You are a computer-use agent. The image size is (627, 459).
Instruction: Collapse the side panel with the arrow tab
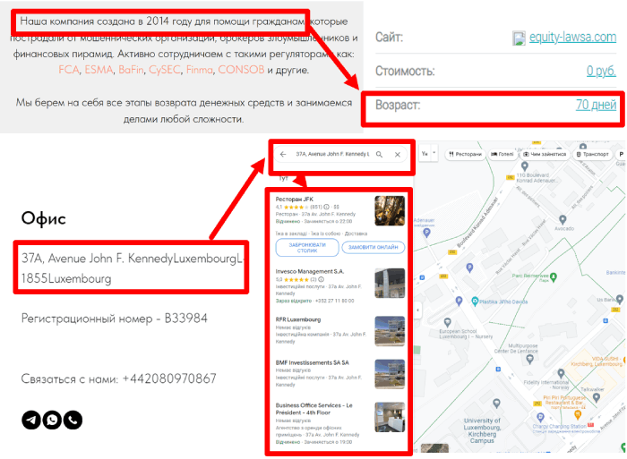pyautogui.click(x=418, y=310)
